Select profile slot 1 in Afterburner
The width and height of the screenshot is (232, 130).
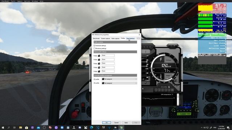tap(156, 90)
